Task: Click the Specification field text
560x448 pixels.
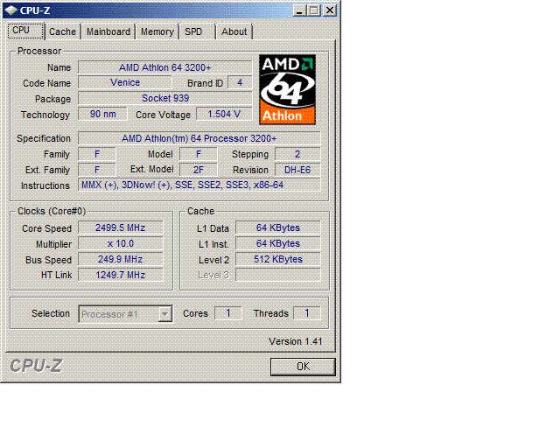Action: click(199, 138)
